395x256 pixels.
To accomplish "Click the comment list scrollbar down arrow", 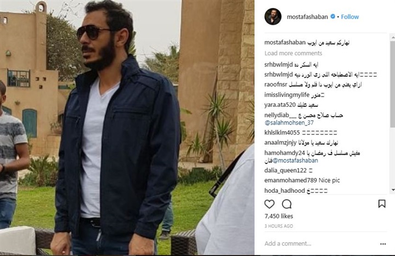I will (393, 190).
